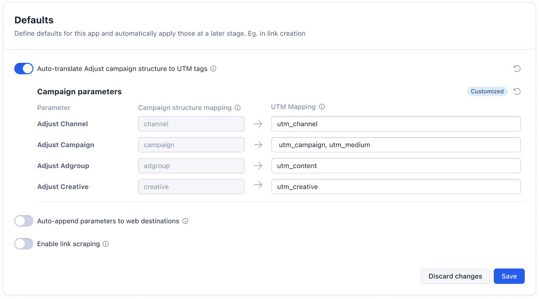
Task: Click info icon next to Auto-translate label
Action: (x=213, y=69)
